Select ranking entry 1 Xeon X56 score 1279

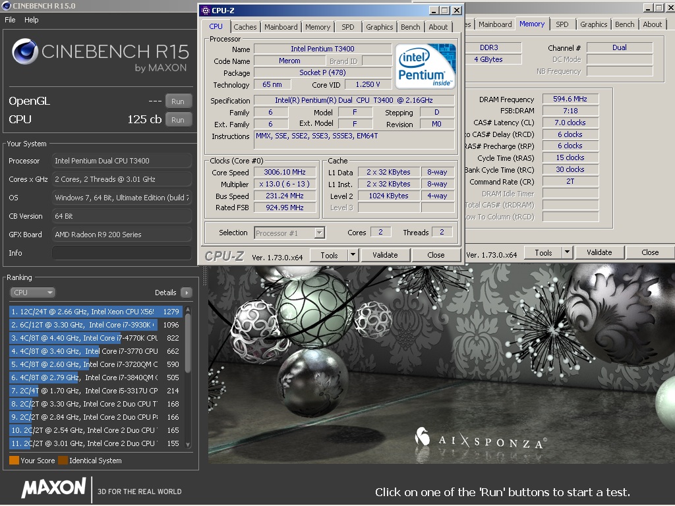click(96, 312)
